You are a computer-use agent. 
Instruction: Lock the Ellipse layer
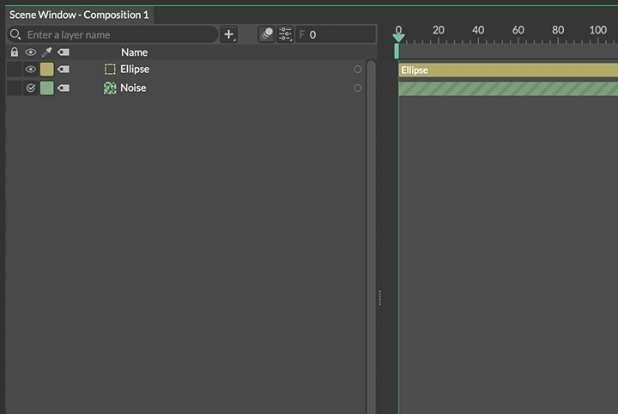click(14, 70)
